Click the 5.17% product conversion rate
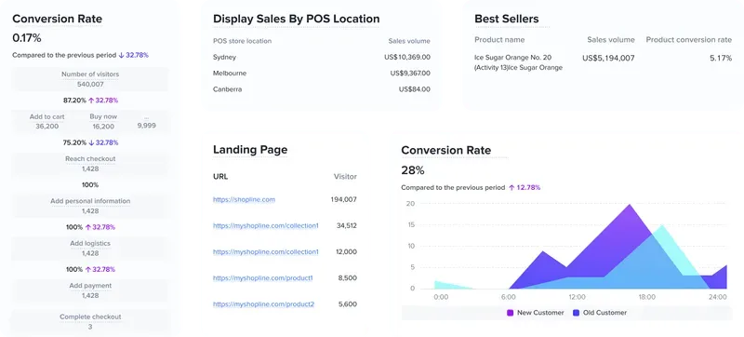 721,58
